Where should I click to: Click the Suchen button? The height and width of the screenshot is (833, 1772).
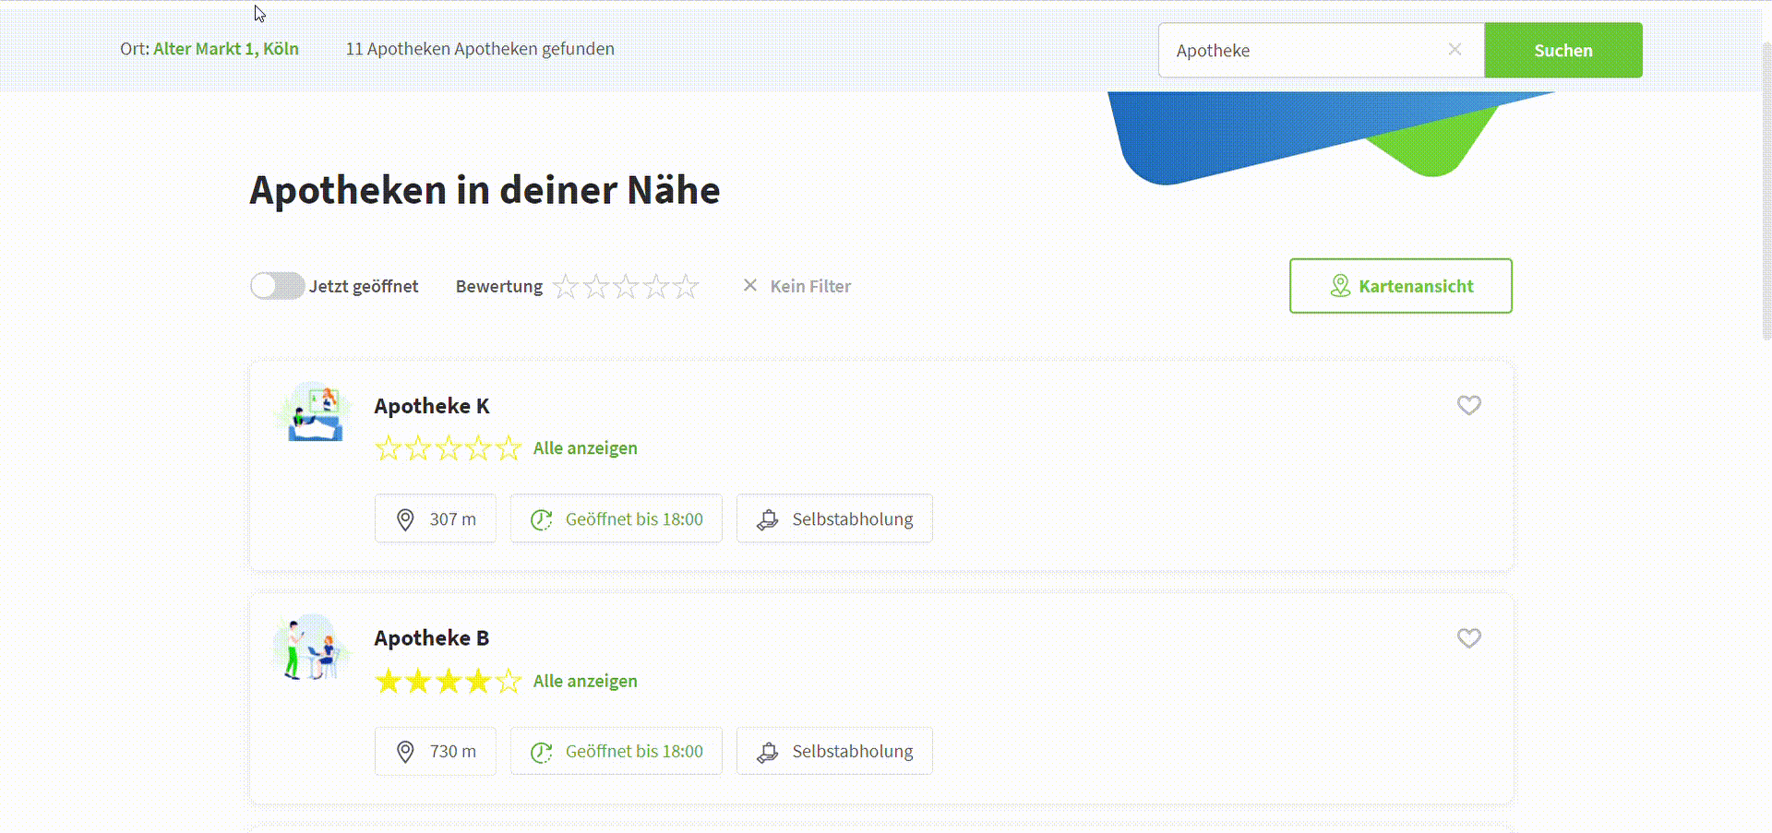[1562, 50]
